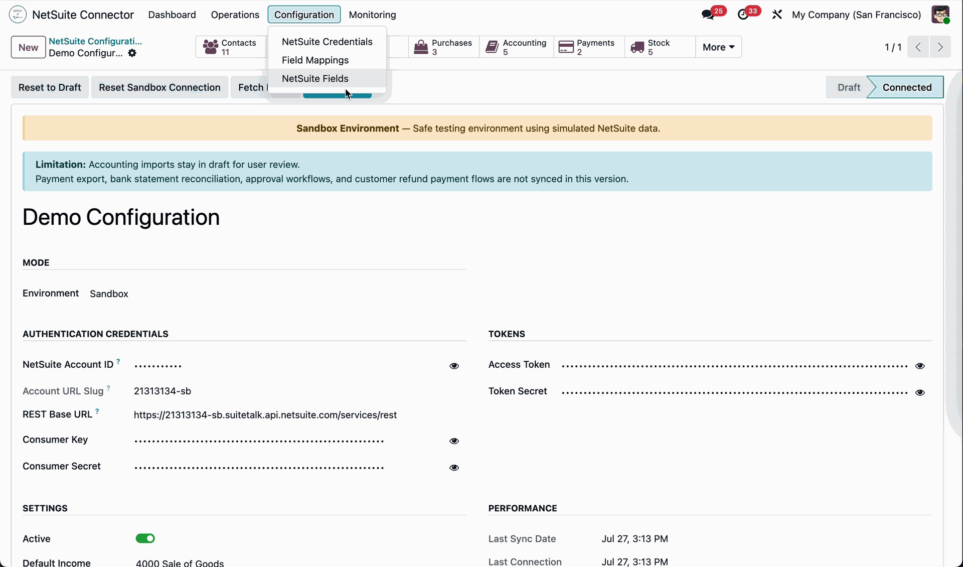Click the Account URL Slug value 21313134-sb
The height and width of the screenshot is (567, 963).
163,391
